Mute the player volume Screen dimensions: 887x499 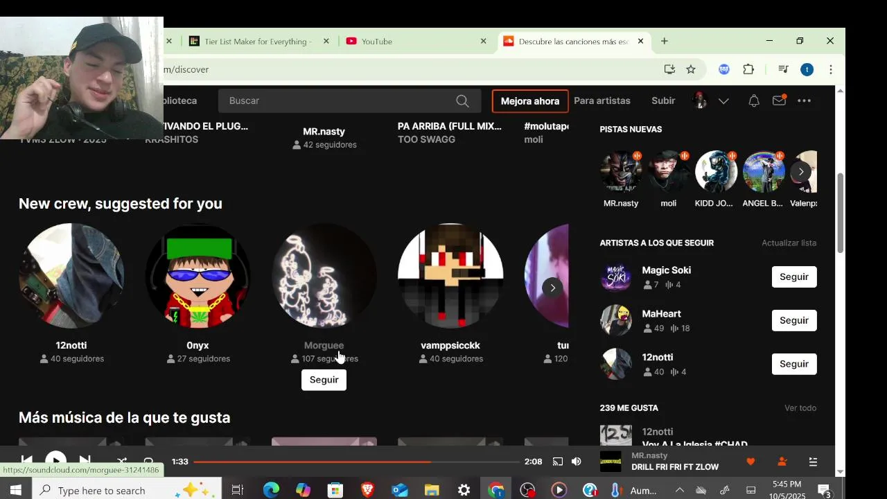pyautogui.click(x=577, y=462)
